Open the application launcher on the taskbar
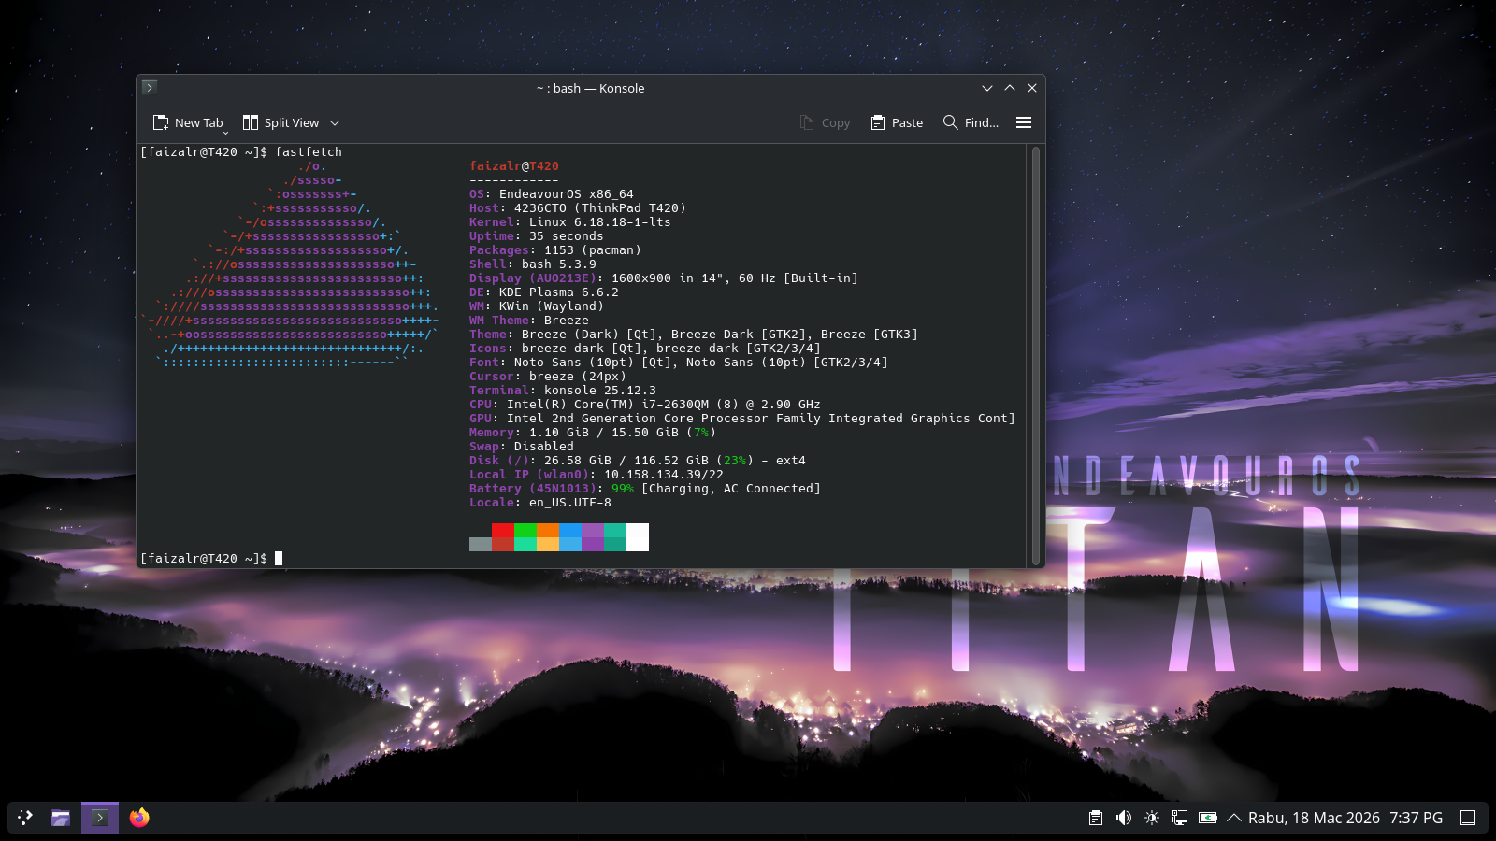 (25, 818)
